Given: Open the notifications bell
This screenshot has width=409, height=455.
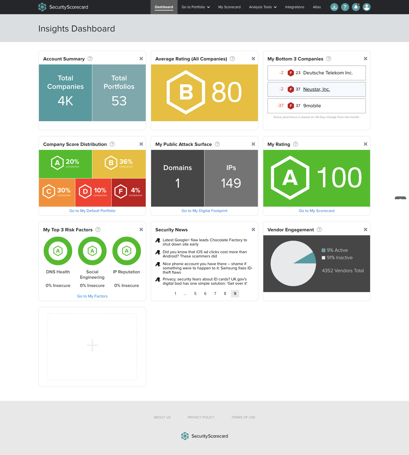Looking at the screenshot, I should click(356, 7).
